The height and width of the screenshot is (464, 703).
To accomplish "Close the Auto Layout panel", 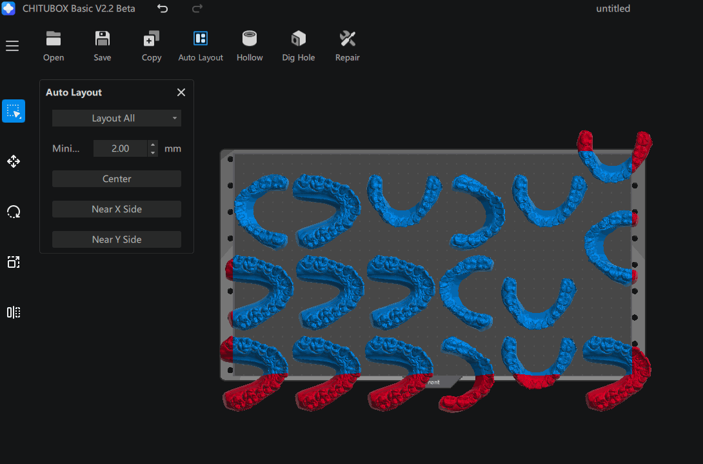I will (x=181, y=92).
